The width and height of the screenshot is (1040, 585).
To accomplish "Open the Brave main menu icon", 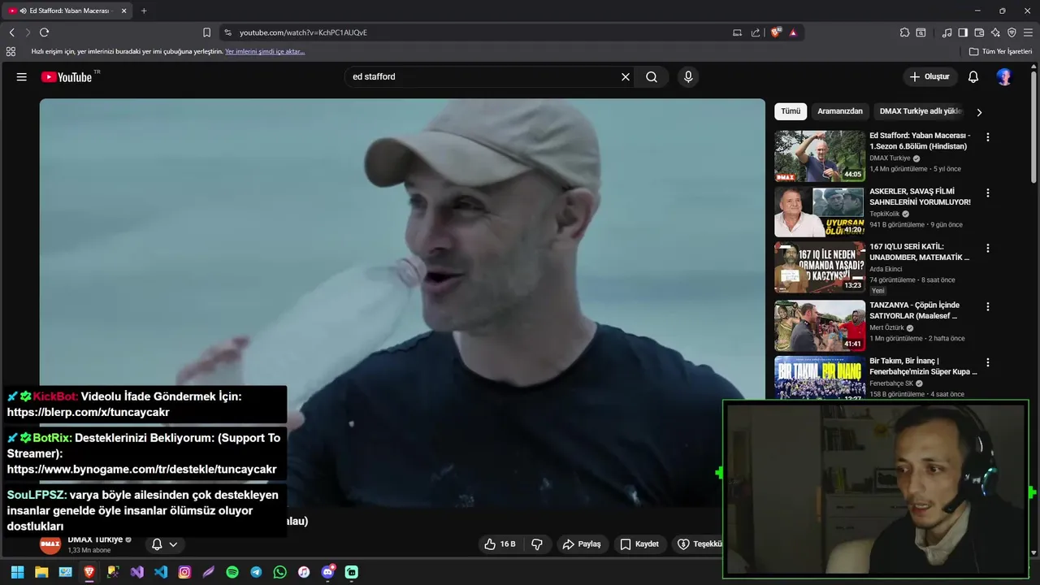I will [1028, 32].
